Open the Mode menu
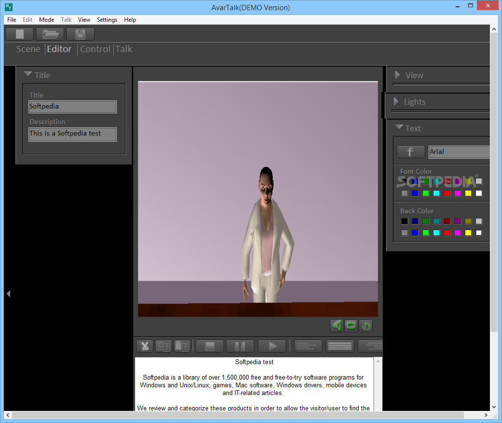Screen dimensions: 502x423 pyautogui.click(x=46, y=19)
